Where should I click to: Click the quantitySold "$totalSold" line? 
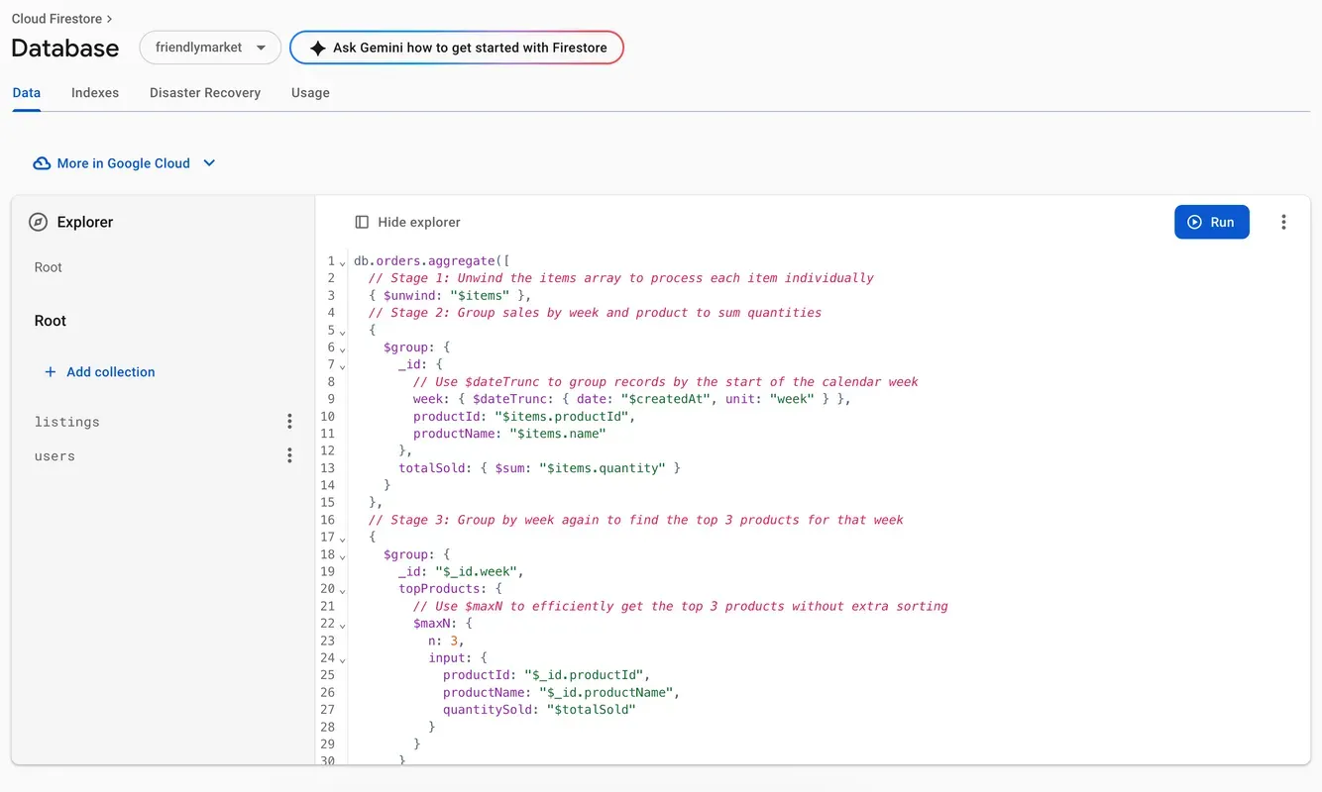tap(539, 710)
